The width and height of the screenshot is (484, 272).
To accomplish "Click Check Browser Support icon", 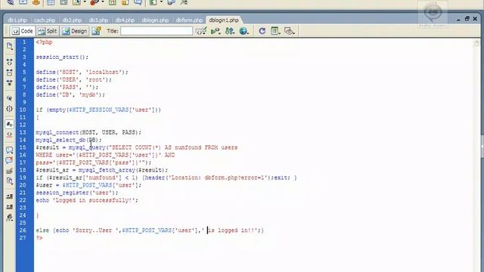I will [x=201, y=31].
